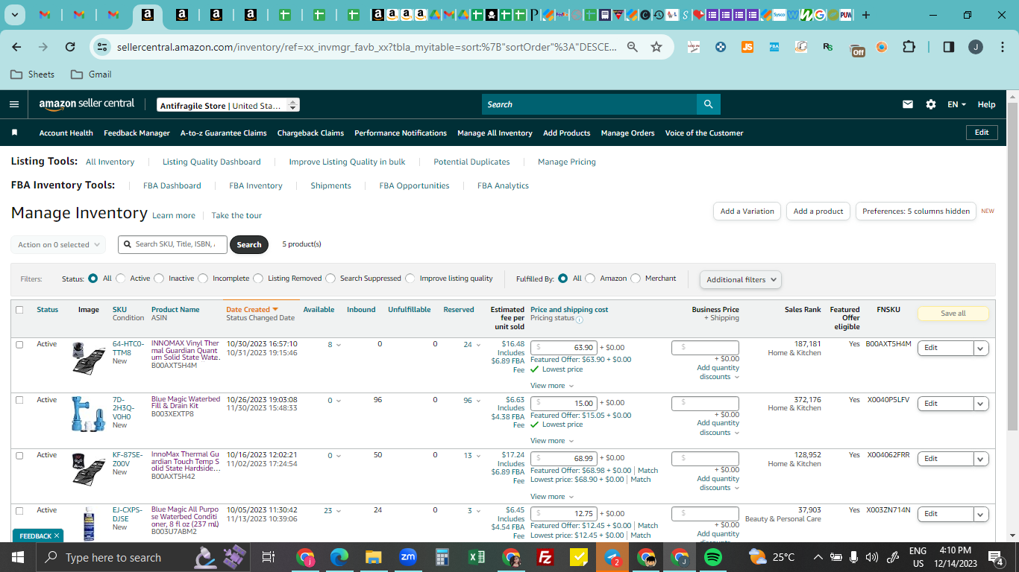Image resolution: width=1019 pixels, height=572 pixels.
Task: Click the bookmark flag icon
Action: (14, 133)
